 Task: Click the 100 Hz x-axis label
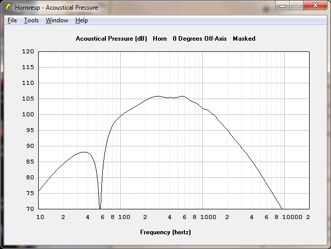(x=124, y=217)
